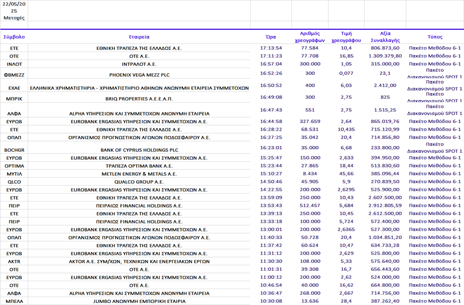Select time cell 14:50:46
Screen dimensions: 464x305
coord(271,182)
